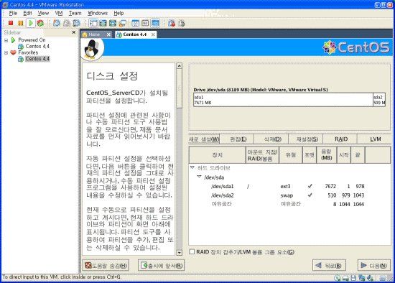Open the View menu
Screen dimensions: 395x283
(43, 13)
